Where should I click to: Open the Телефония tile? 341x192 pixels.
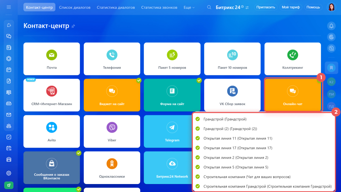point(112,59)
